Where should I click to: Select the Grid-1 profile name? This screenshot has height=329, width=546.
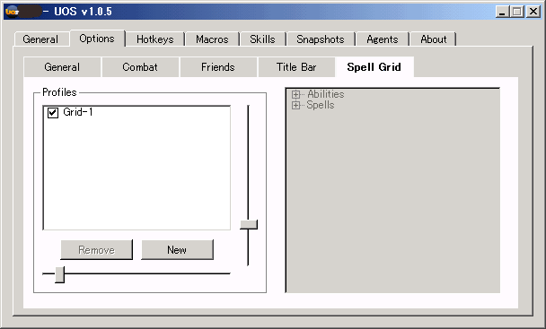coord(78,112)
